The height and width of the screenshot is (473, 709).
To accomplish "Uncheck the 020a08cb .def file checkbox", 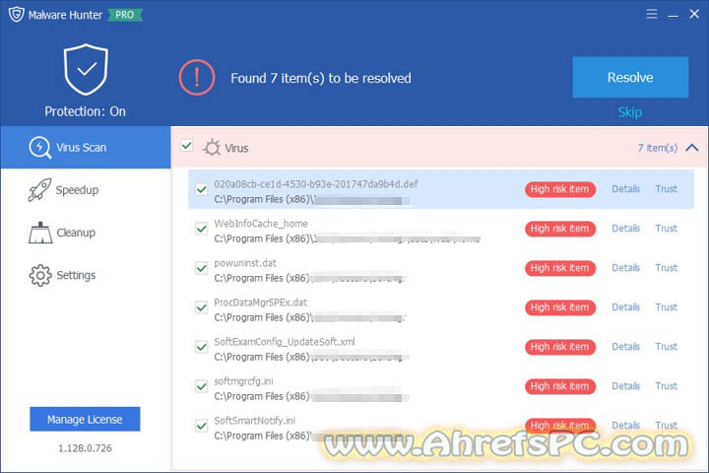I will 201,189.
